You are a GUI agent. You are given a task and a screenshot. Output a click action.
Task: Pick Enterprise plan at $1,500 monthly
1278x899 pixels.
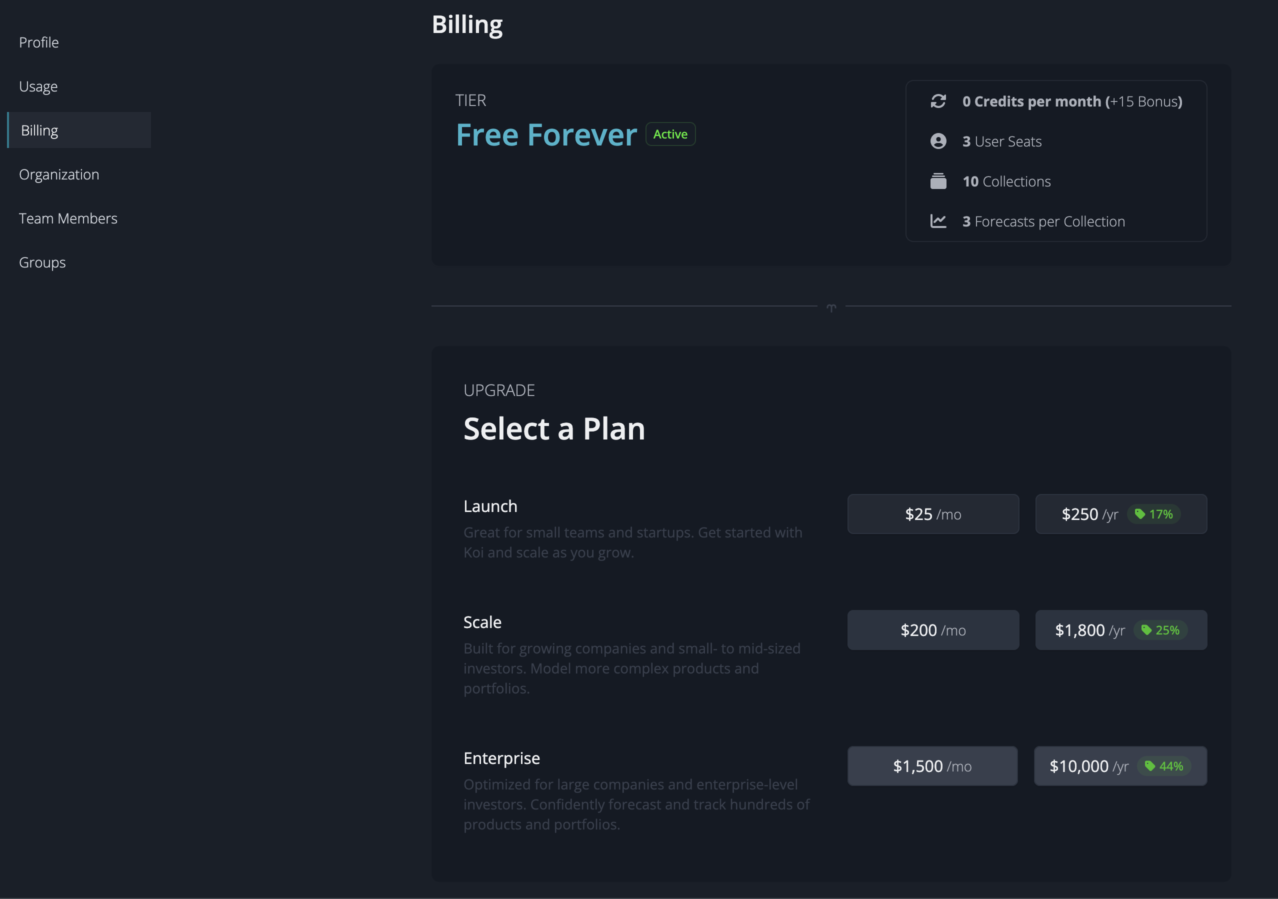pos(932,766)
